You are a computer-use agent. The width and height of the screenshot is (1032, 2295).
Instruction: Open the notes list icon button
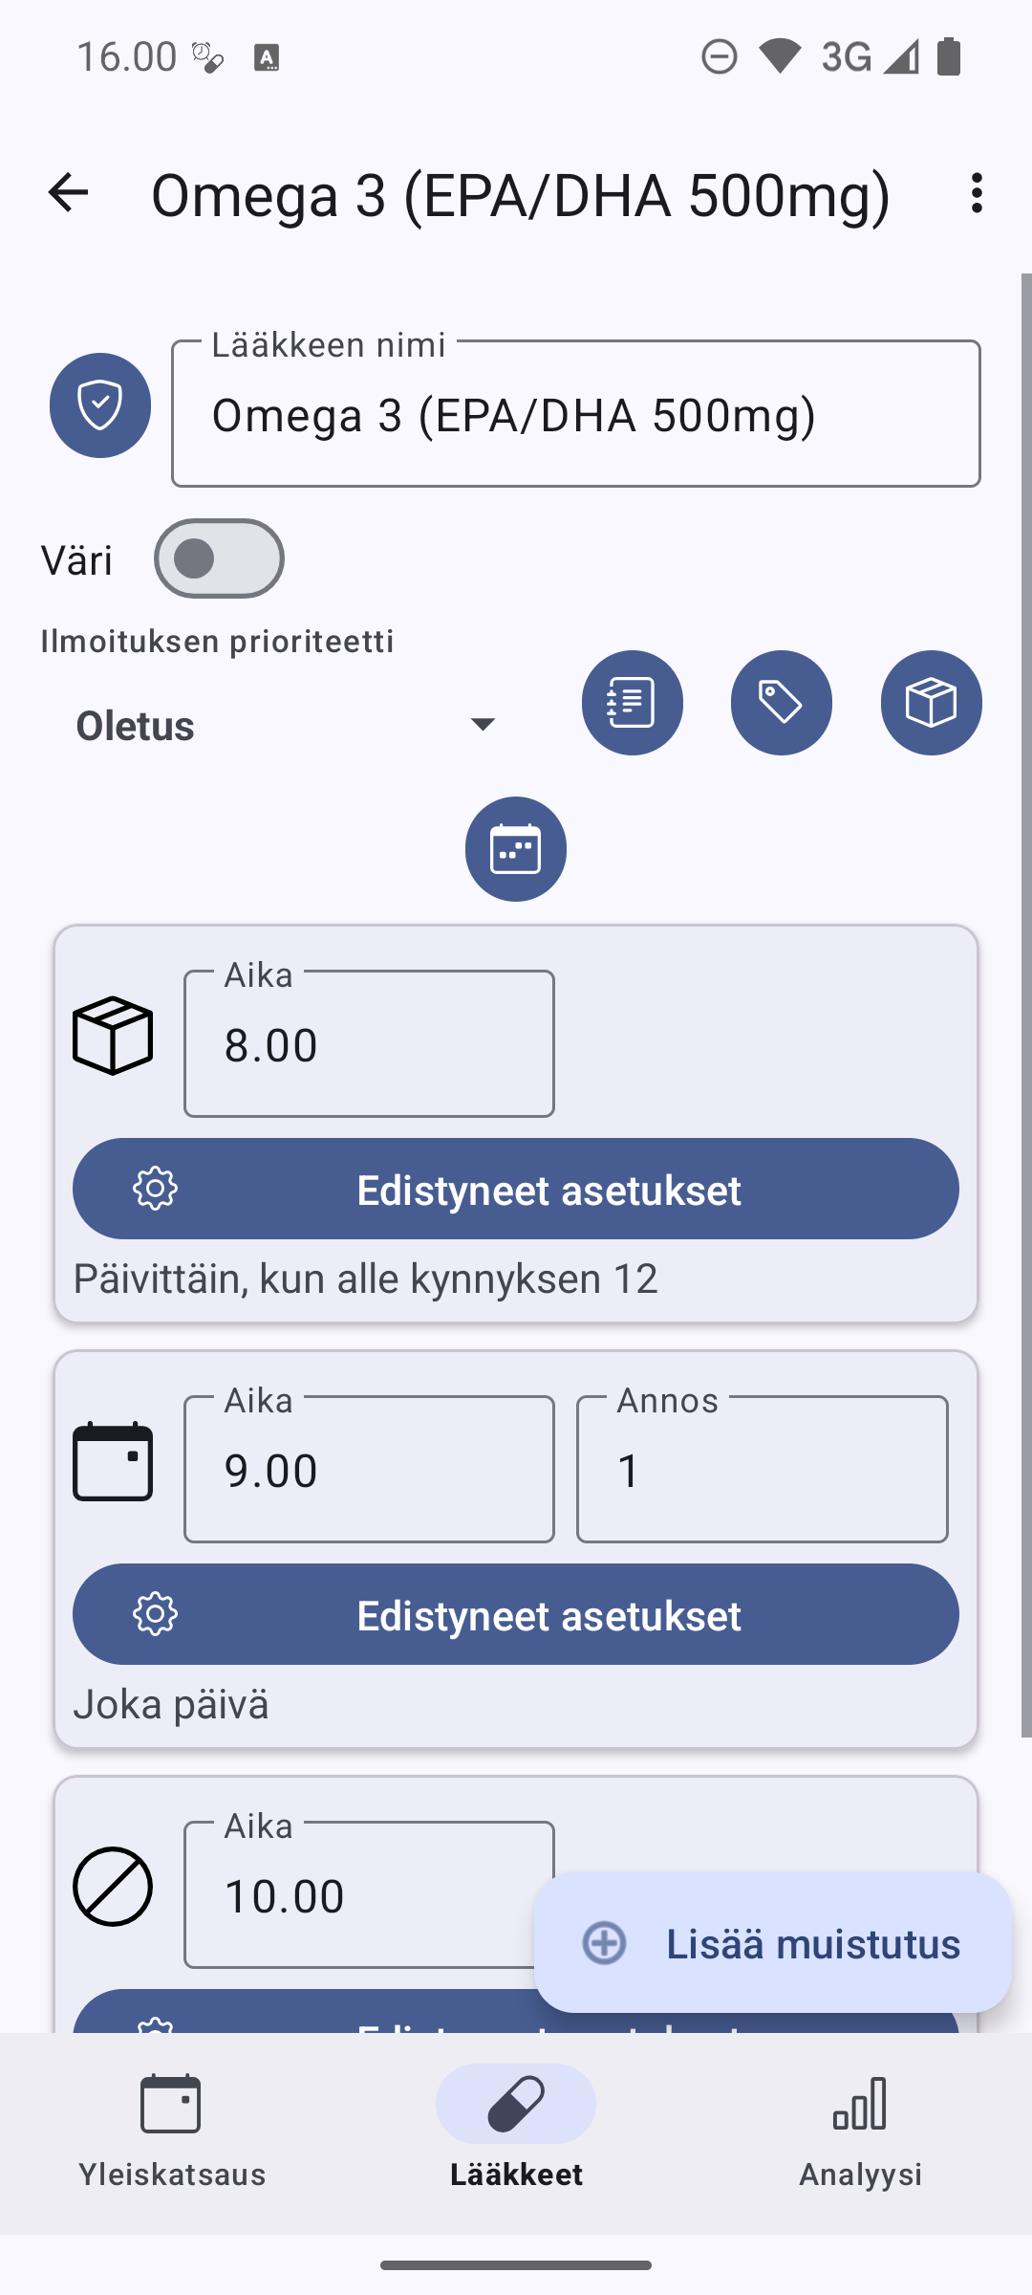632,703
